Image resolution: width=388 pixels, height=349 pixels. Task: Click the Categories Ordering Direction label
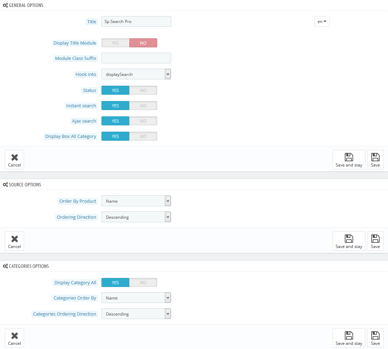click(x=64, y=314)
